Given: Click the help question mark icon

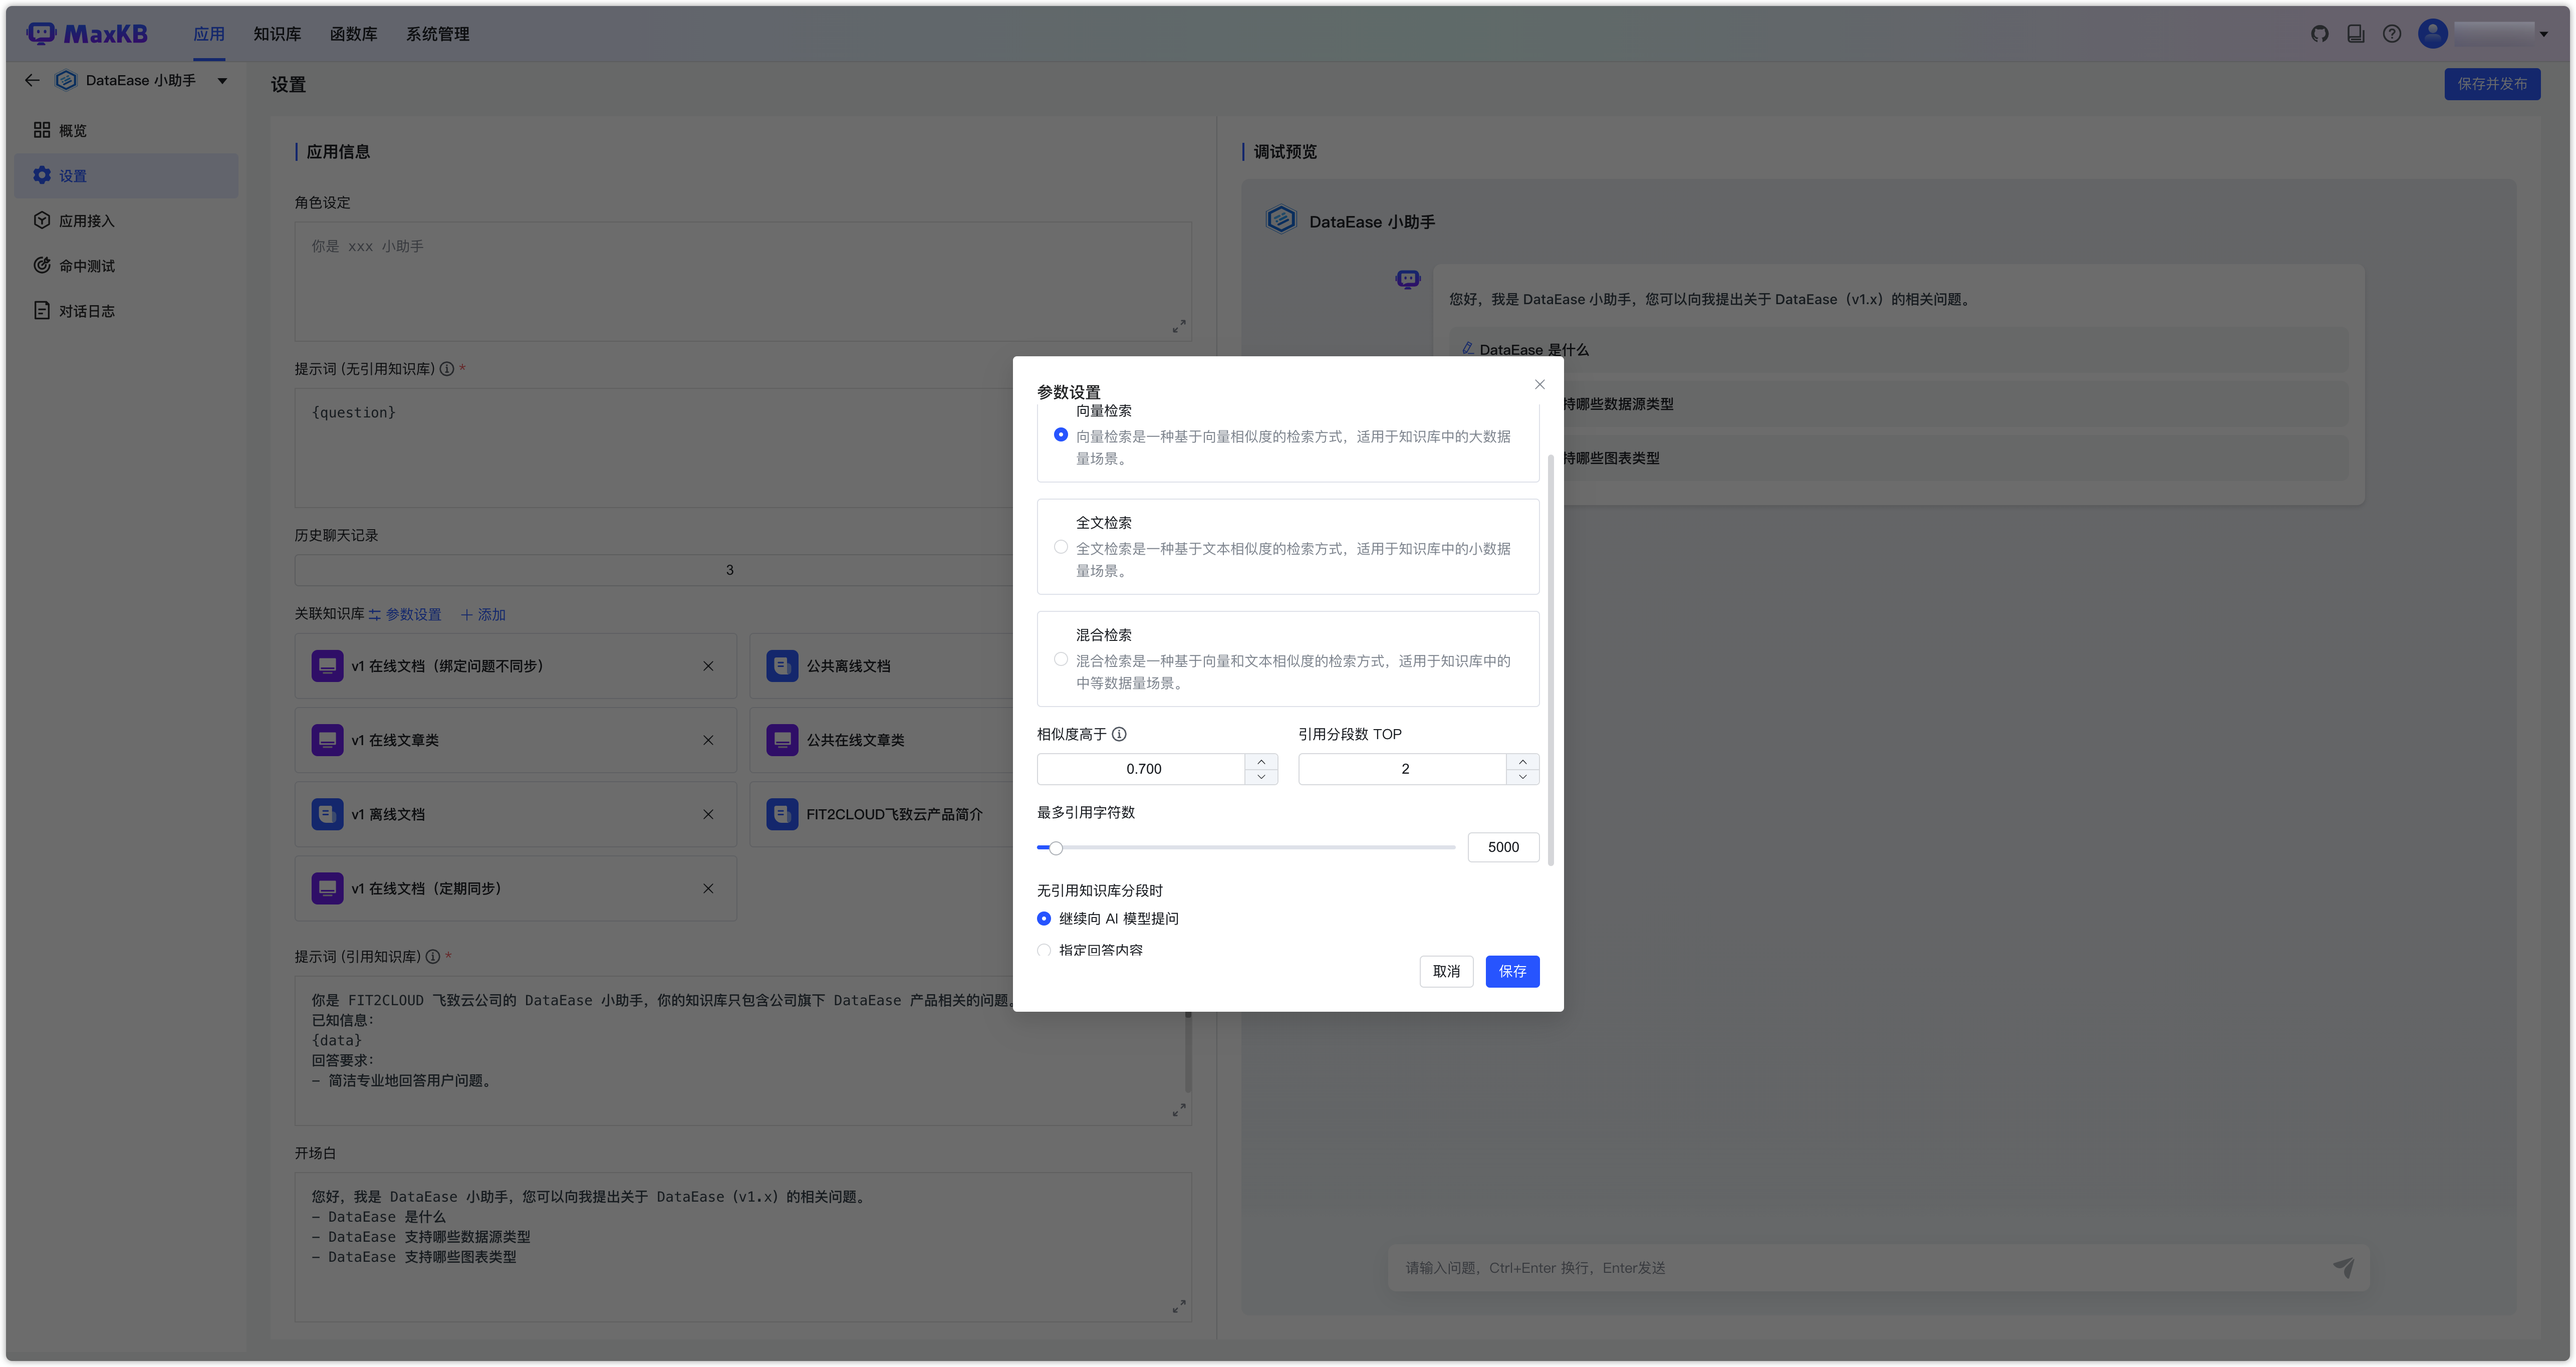Looking at the screenshot, I should (2392, 34).
